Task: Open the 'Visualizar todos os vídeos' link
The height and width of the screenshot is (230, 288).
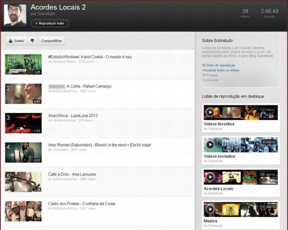Action: [221, 70]
